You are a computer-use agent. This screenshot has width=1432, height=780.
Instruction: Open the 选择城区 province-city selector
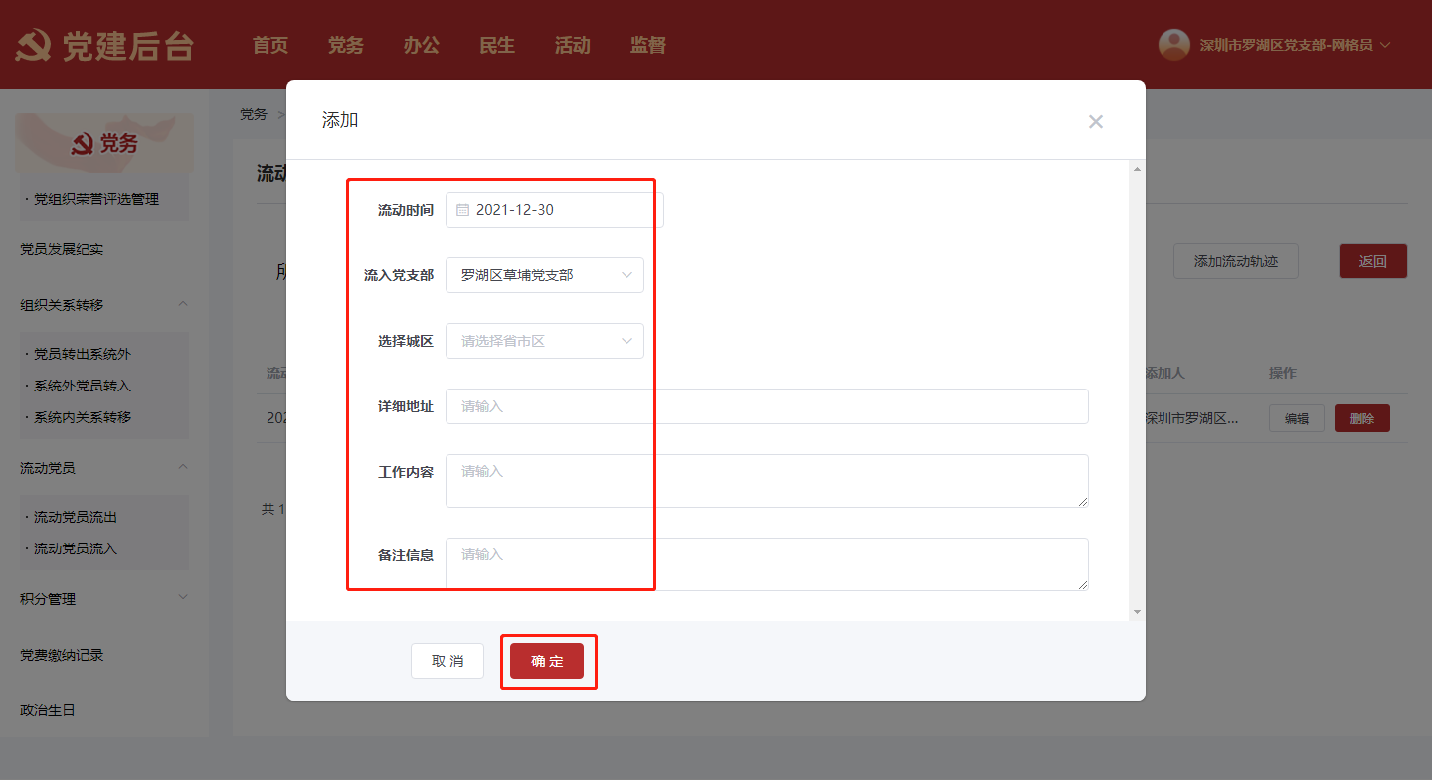point(545,341)
